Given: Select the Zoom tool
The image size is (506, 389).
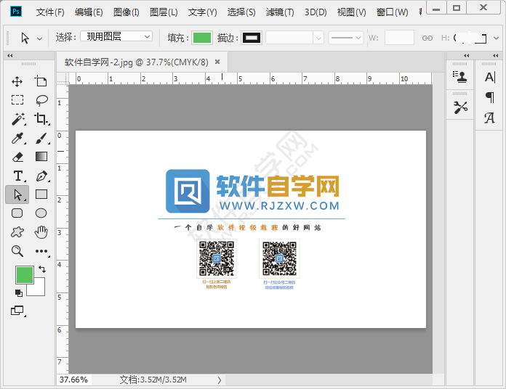Looking at the screenshot, I should click(17, 251).
